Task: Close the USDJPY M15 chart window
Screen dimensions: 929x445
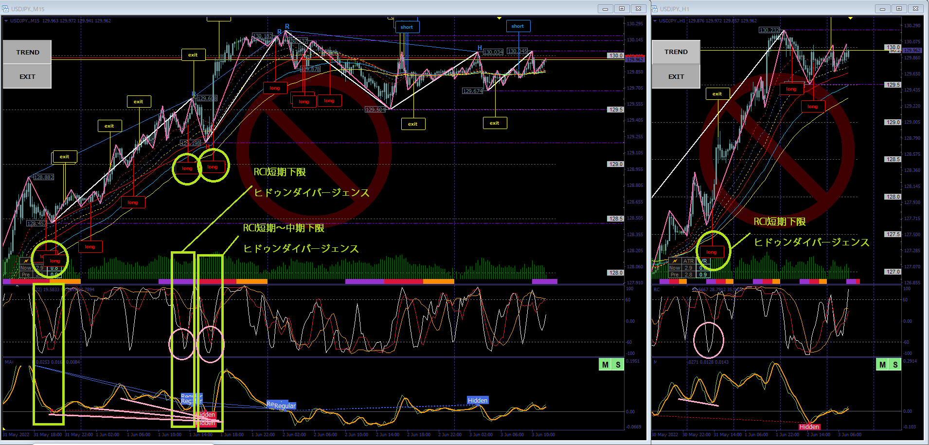Action: point(638,9)
